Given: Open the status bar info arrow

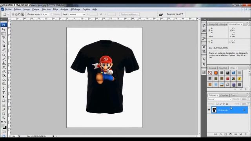Looking at the screenshot, I should (x=54, y=136).
